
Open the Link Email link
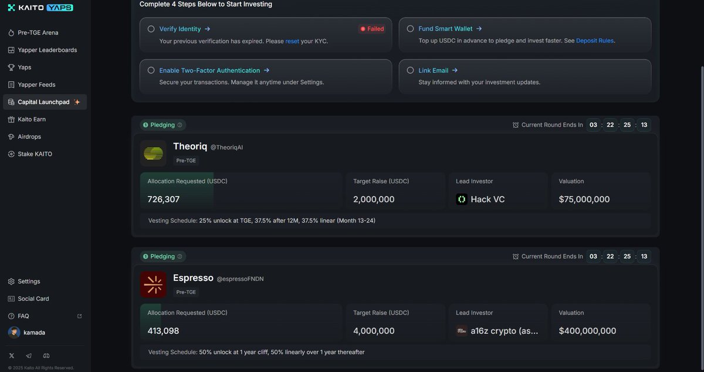[438, 70]
